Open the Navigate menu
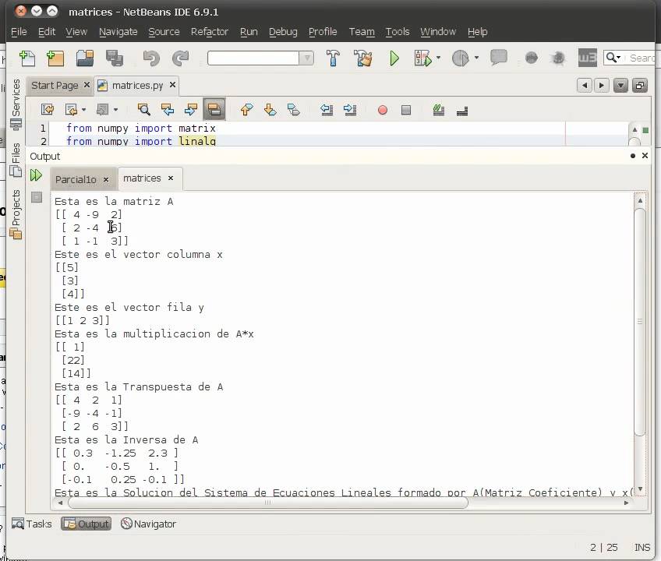Viewport: 661px width, 561px height. 118,32
